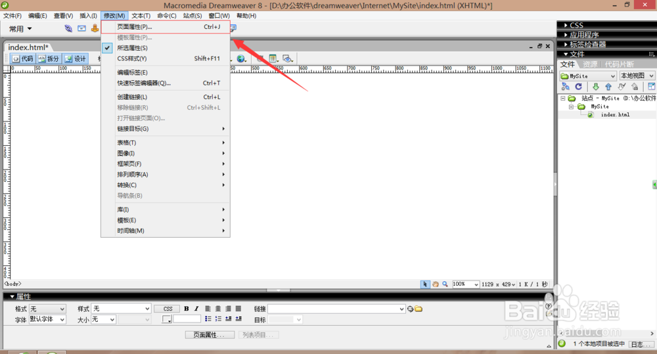The height and width of the screenshot is (354, 657).
Task: Collapse the 属性 Properties panel
Action: click(x=12, y=297)
